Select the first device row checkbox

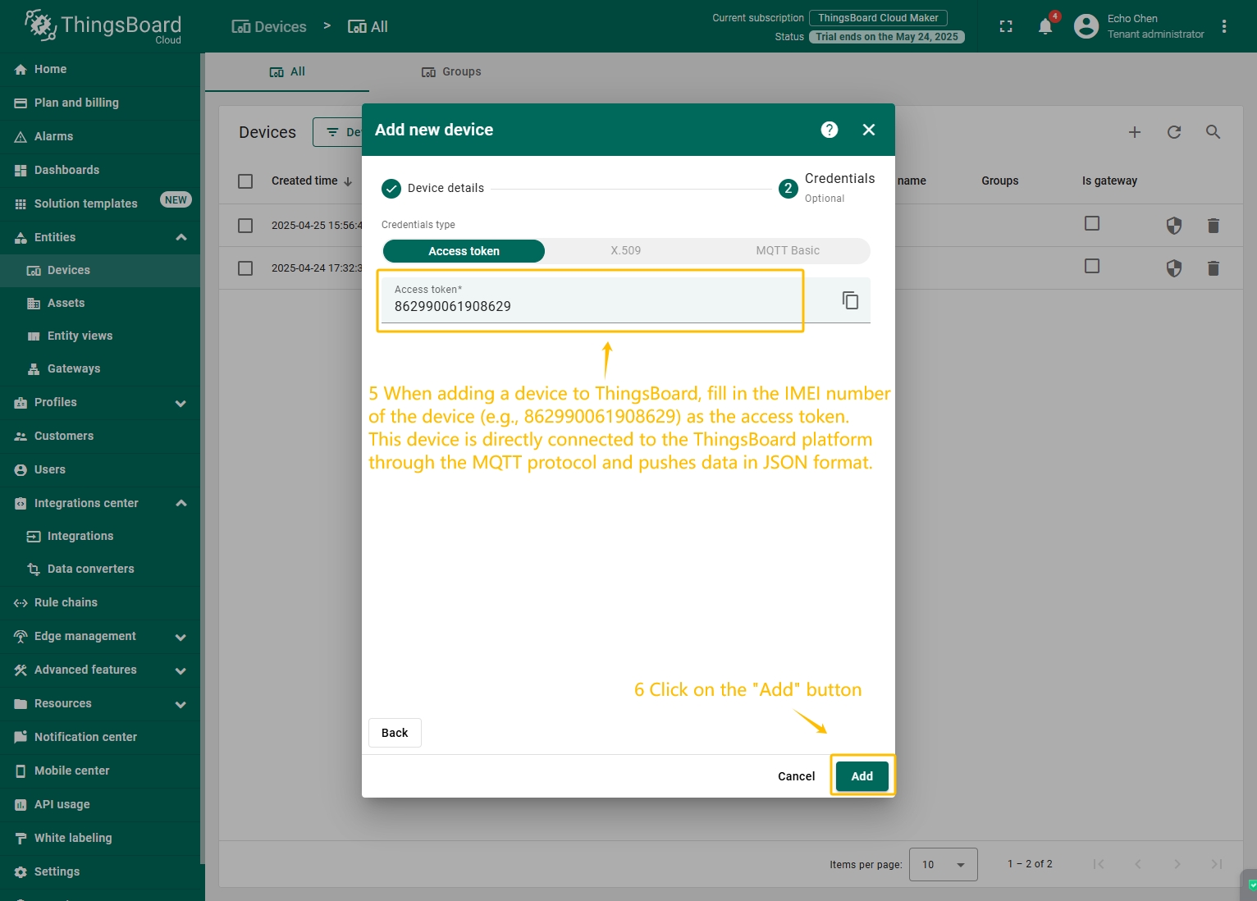pos(245,225)
